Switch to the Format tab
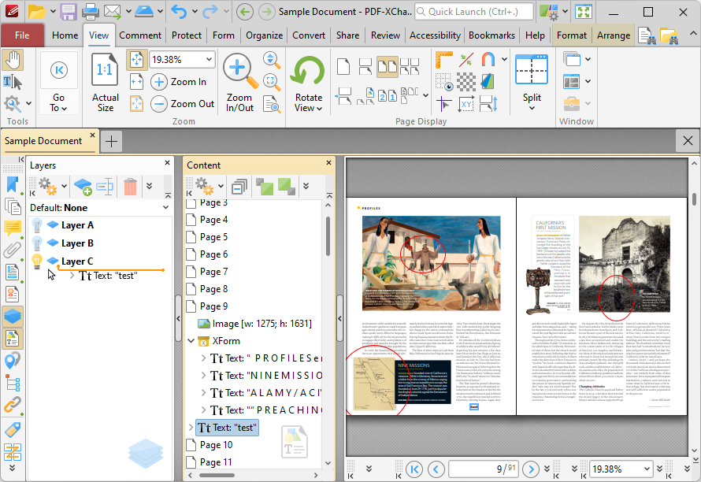The height and width of the screenshot is (482, 701). [x=571, y=35]
